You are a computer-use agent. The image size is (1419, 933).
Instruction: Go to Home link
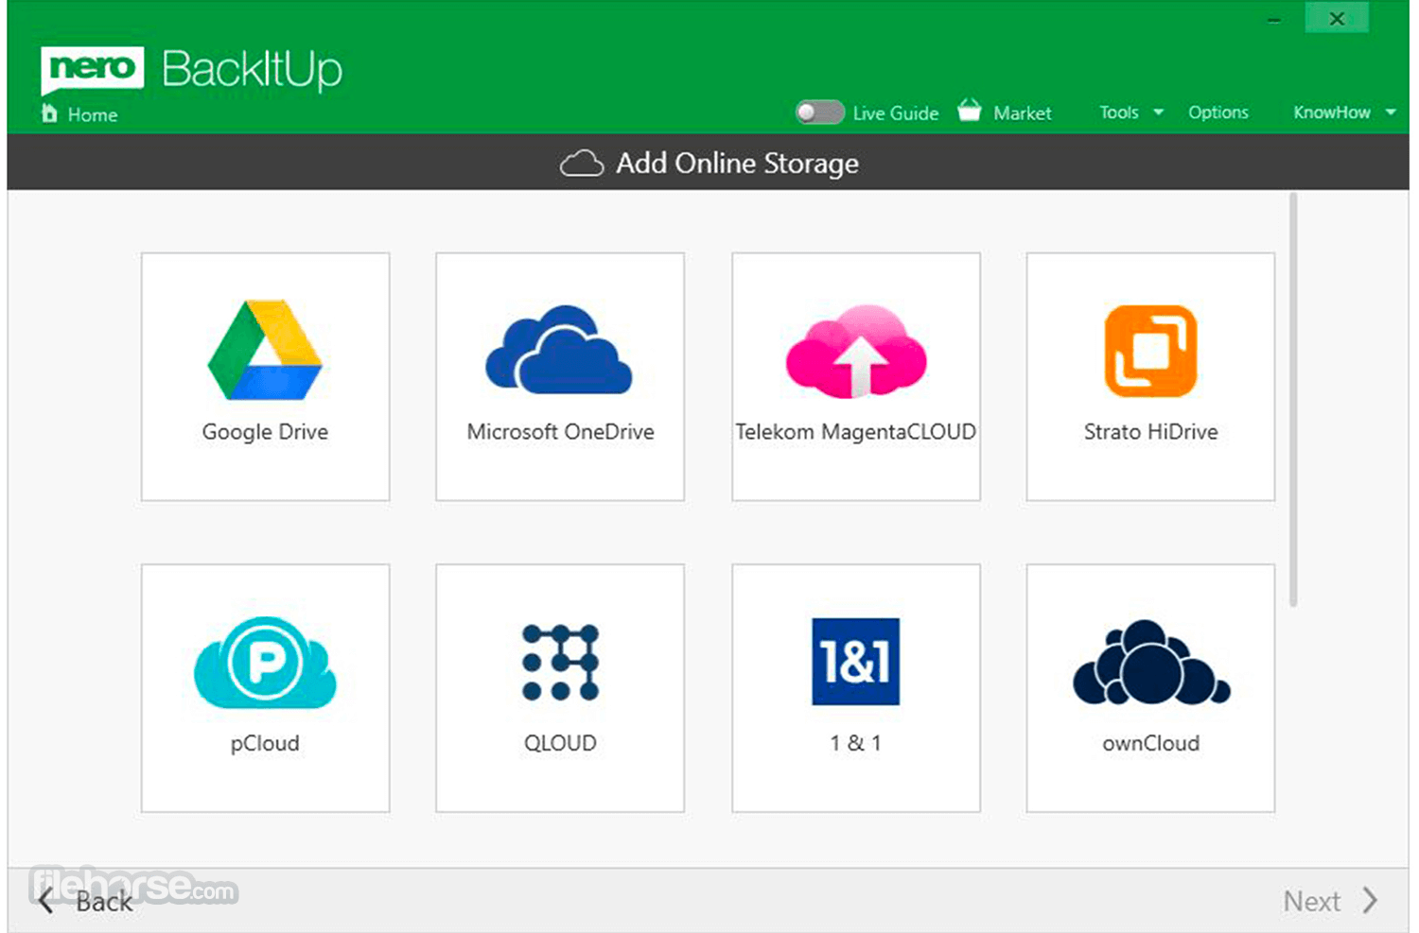(x=93, y=115)
